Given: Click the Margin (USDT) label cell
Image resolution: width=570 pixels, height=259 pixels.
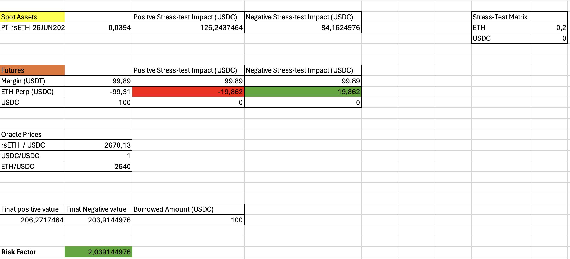Looking at the screenshot, I should 32,81.
